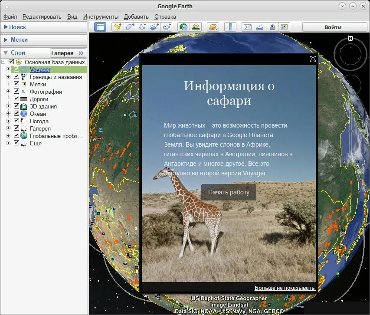Expand the 3D-здания tree node
Image resolution: width=370 pixels, height=315 pixels.
(9, 106)
